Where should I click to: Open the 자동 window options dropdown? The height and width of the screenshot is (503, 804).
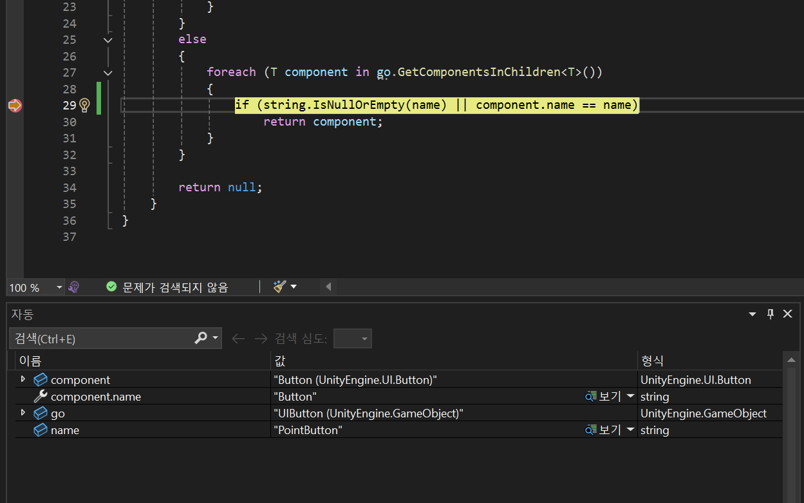(753, 314)
